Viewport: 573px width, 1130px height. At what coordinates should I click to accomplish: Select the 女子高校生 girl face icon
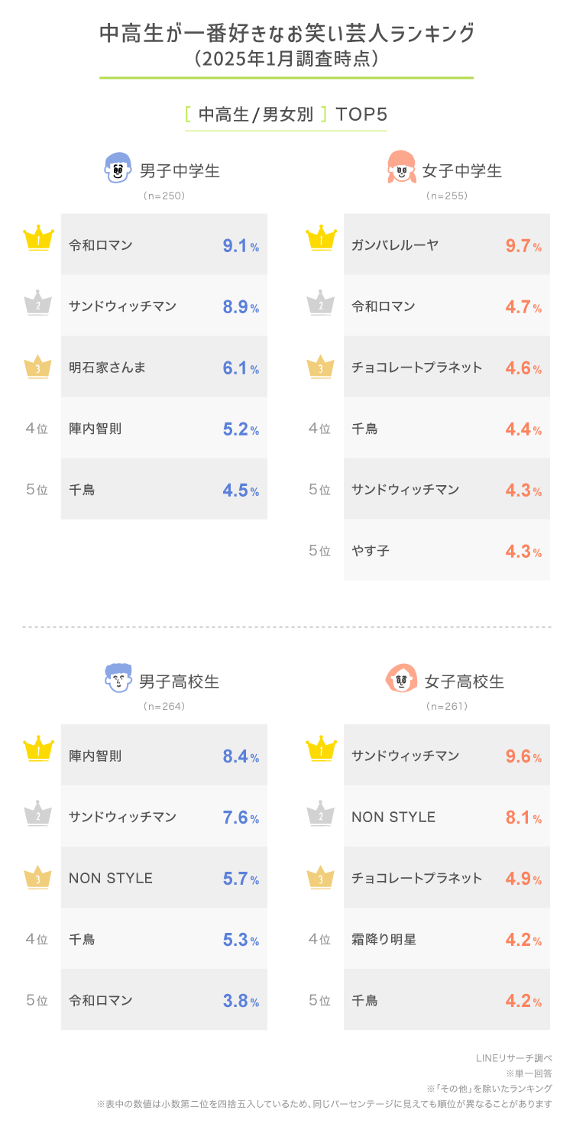pos(400,678)
